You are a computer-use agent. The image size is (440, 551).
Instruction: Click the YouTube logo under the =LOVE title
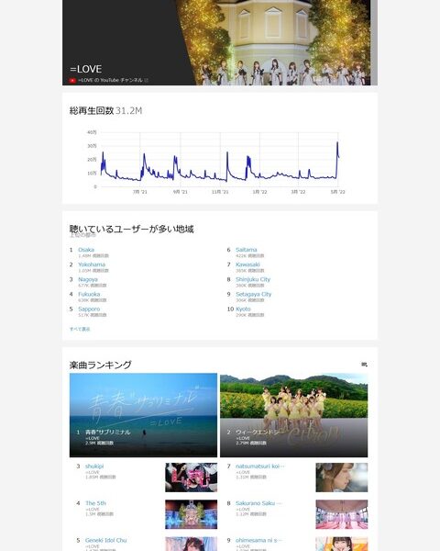tap(72, 81)
